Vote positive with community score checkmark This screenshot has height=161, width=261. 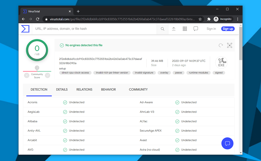click(x=48, y=76)
